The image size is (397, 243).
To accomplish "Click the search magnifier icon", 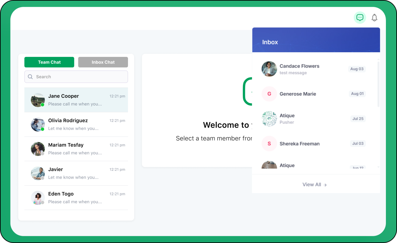I will pos(30,77).
